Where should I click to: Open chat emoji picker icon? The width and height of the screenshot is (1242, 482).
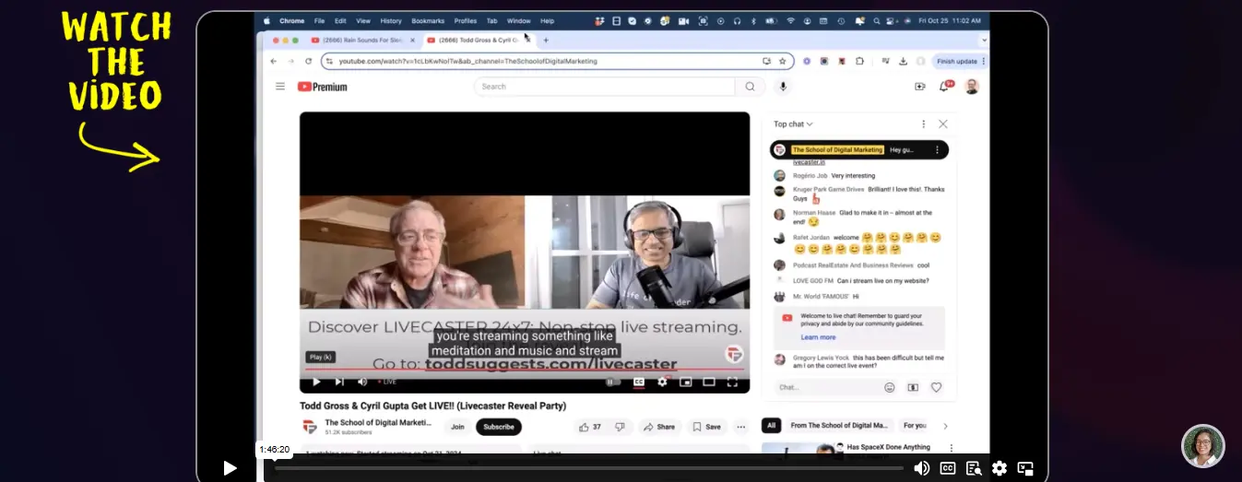[x=890, y=387]
